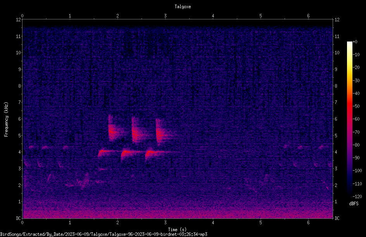Click the 9 kHz tick on right axis
366x237 pixels.
[x=336, y=69]
